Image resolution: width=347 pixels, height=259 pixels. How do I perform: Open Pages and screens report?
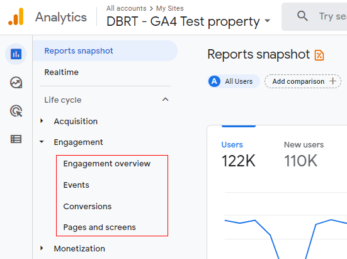[x=100, y=227]
